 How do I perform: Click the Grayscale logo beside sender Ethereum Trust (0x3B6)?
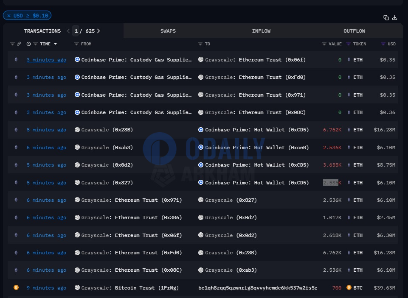coord(77,217)
